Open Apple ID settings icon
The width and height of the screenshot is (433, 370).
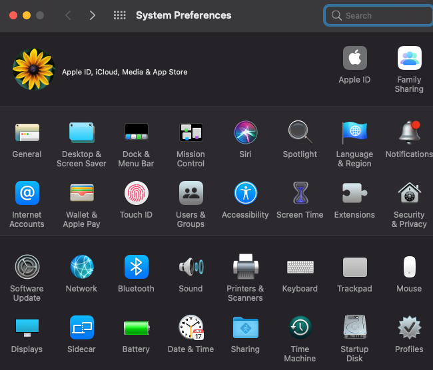tap(354, 58)
